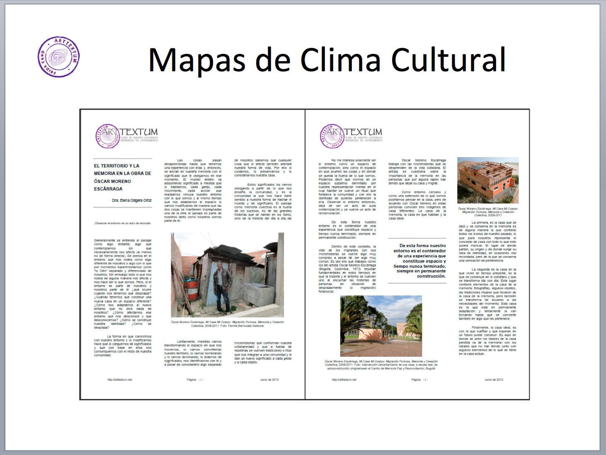Select the author name Dra. Elena Odgers Ortiz
Screen dimensions: 606x455
(131, 201)
